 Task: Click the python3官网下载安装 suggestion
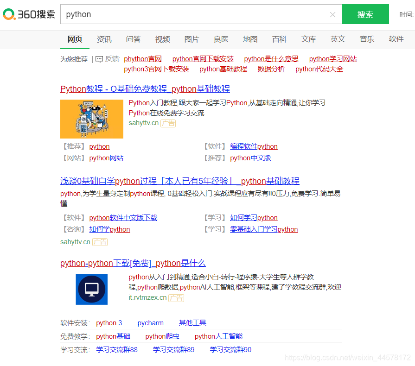156,69
